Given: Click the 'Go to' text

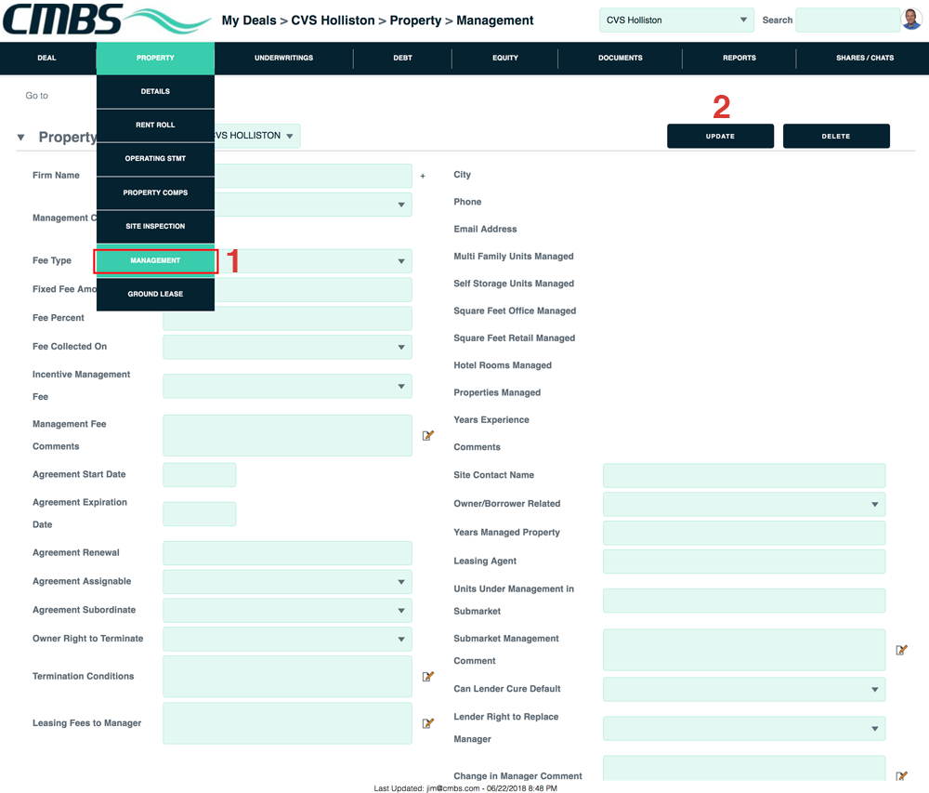Looking at the screenshot, I should [x=37, y=96].
